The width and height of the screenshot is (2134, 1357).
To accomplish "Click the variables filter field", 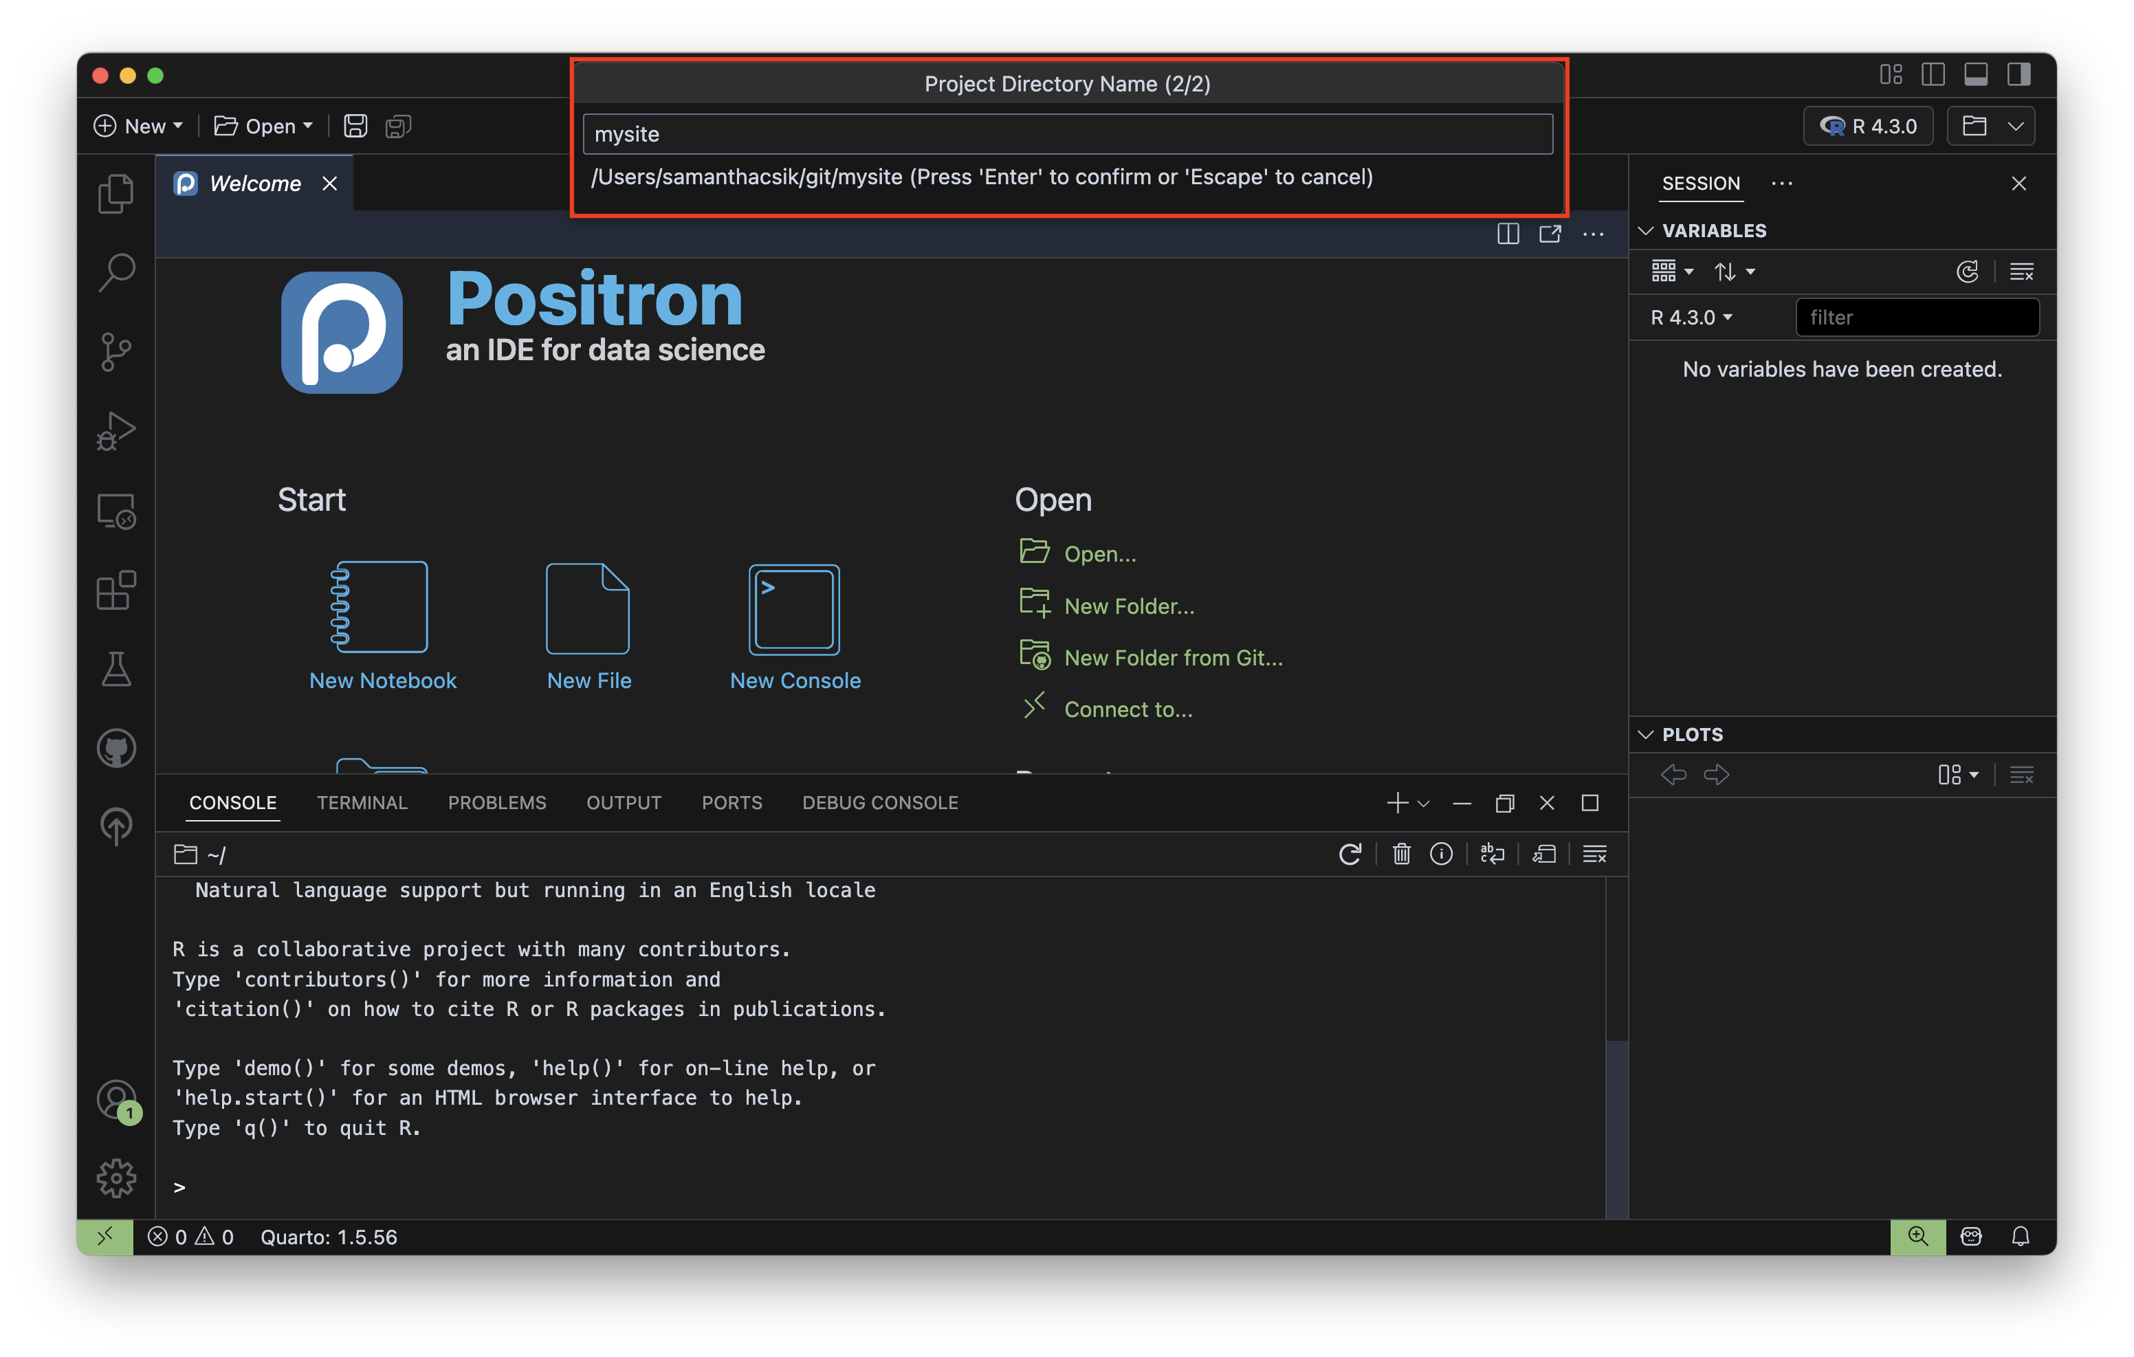I will (x=1917, y=318).
